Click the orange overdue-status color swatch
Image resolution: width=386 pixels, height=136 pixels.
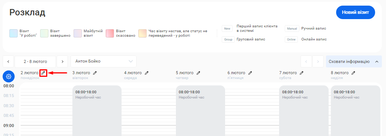tap(143, 33)
